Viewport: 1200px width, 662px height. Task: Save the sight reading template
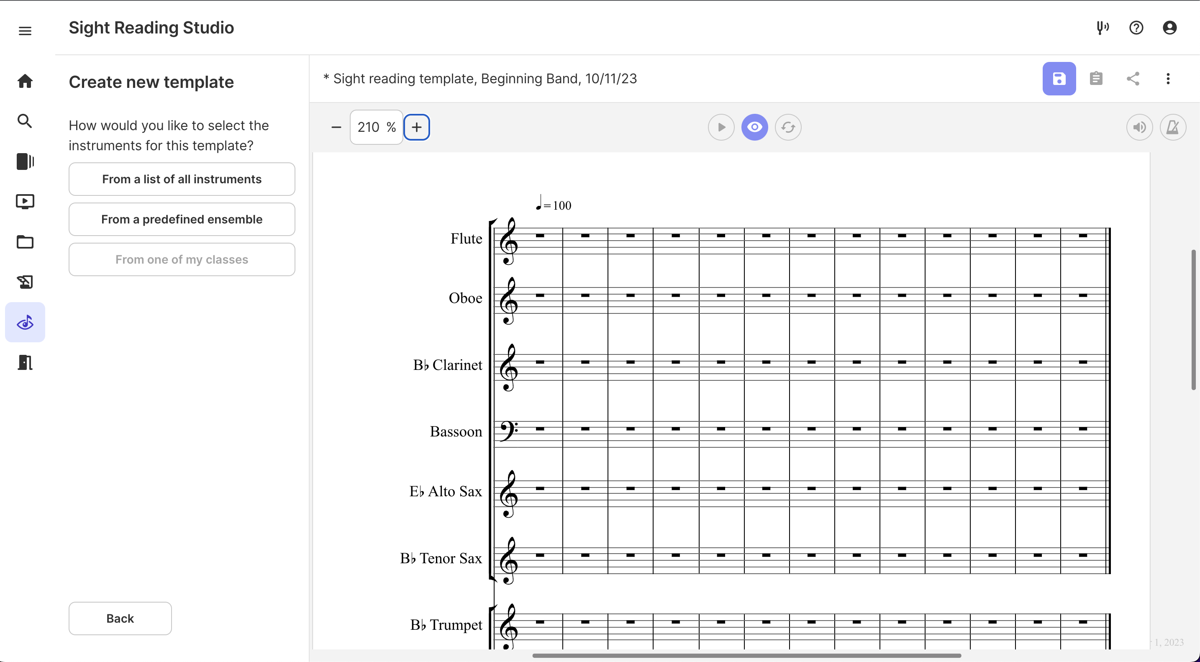pyautogui.click(x=1059, y=79)
